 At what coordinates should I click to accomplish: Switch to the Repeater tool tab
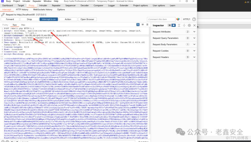coord(56,5)
